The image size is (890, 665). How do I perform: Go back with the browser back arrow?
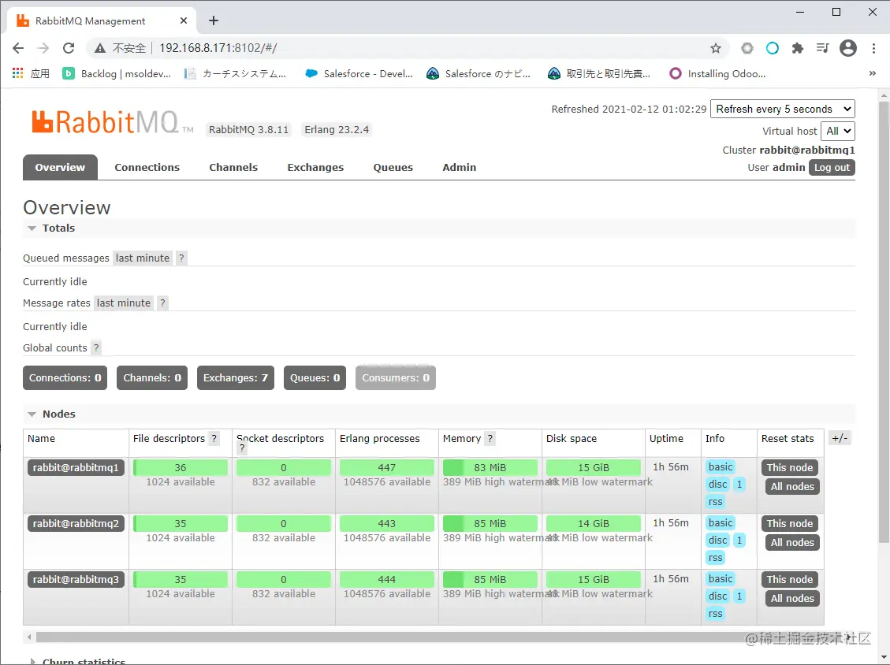18,48
